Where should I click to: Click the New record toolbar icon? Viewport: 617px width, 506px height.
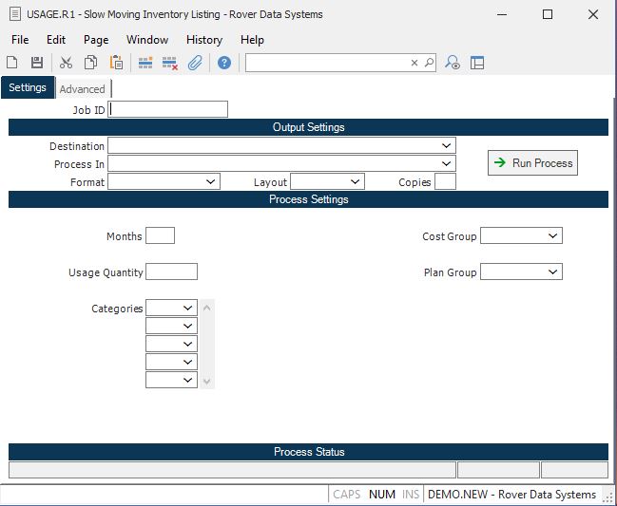[12, 63]
